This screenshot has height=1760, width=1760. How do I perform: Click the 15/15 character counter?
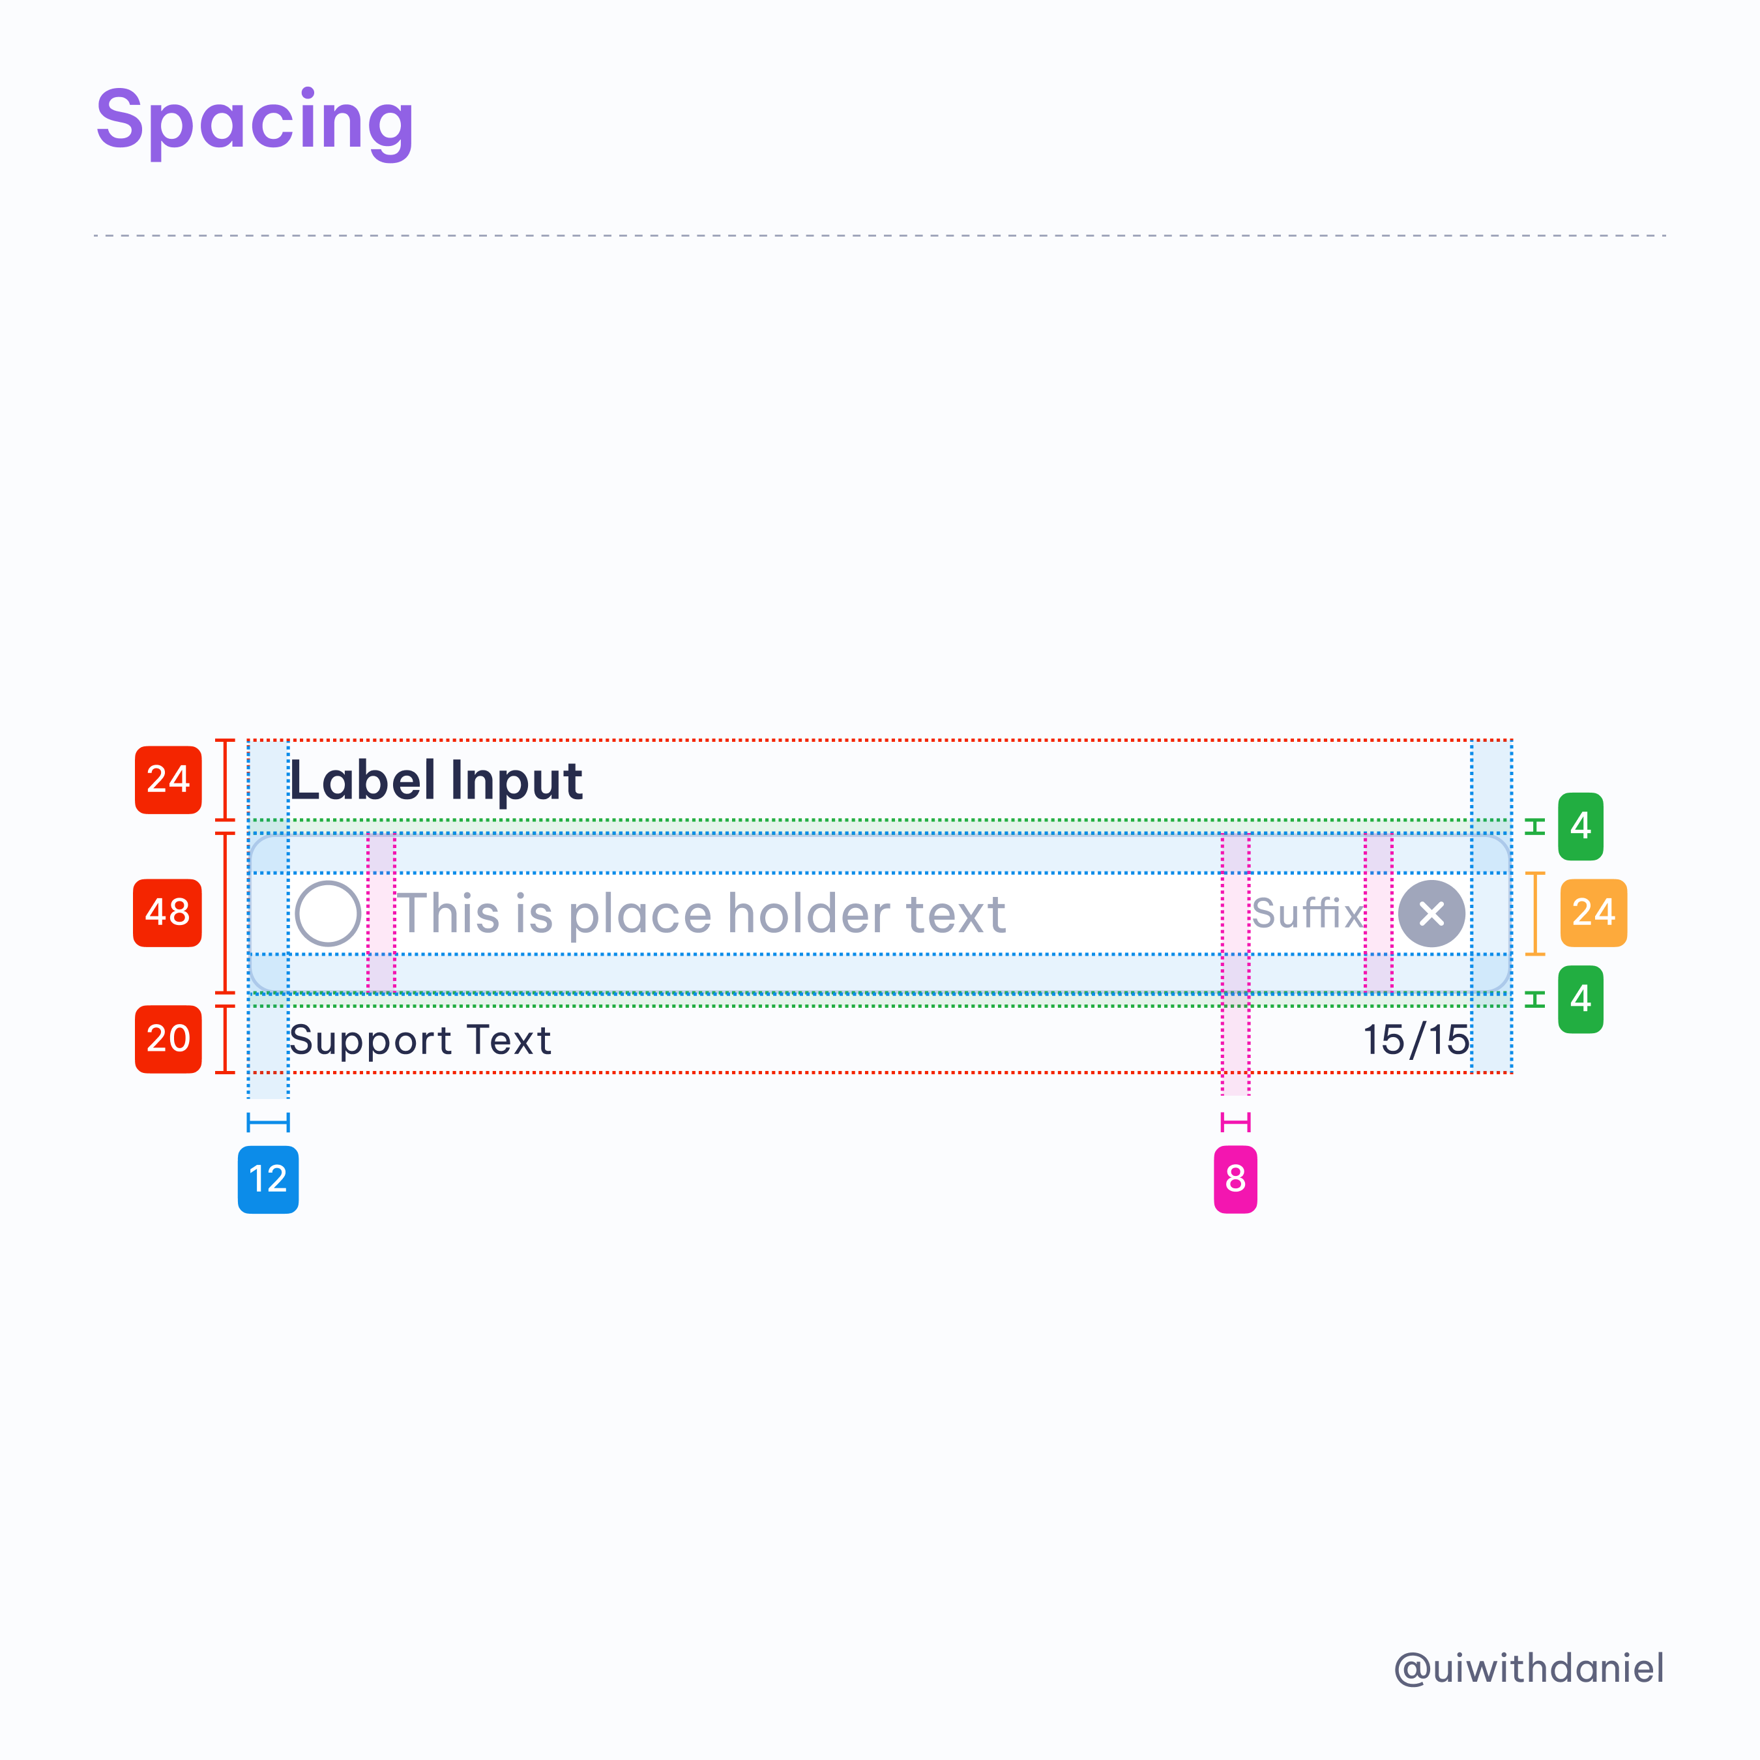(x=1418, y=1040)
